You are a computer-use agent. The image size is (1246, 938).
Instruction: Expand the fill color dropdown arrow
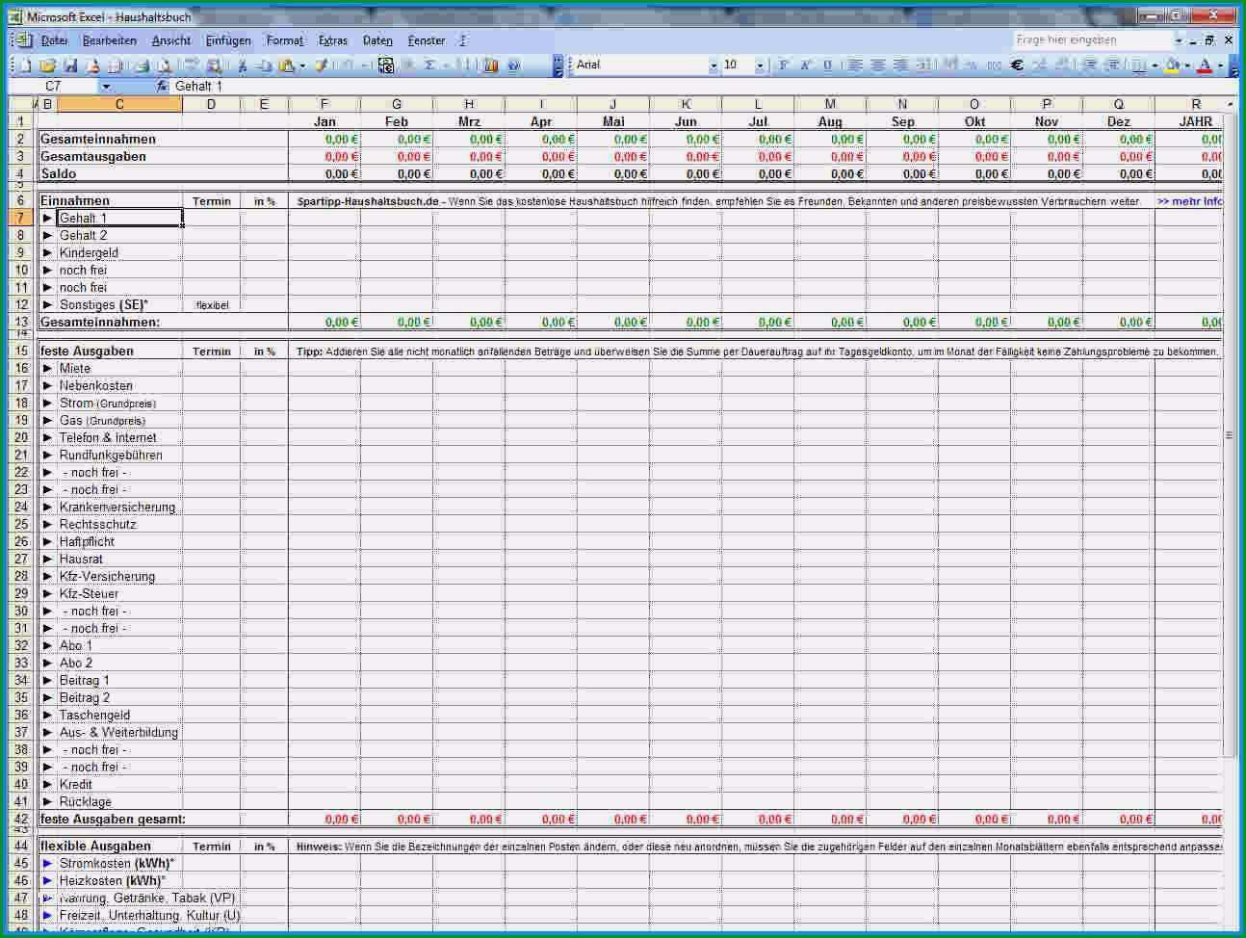coord(1187,65)
